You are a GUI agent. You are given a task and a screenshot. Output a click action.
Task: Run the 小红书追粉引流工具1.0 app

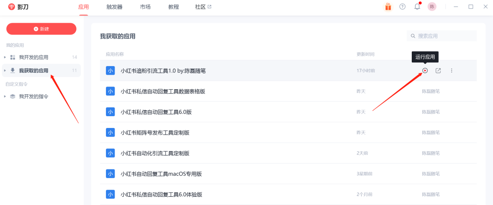pos(425,71)
